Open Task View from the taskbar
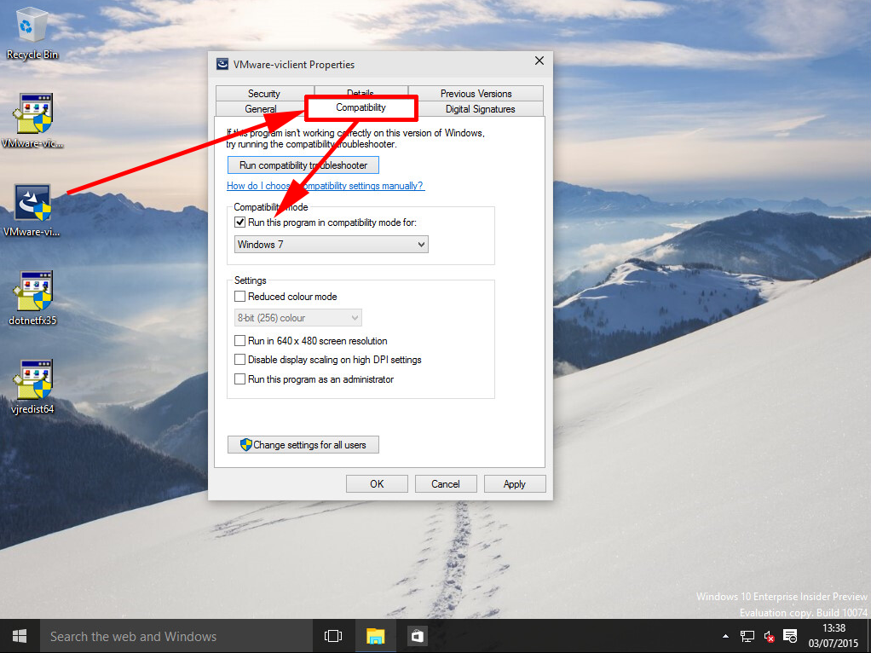 333,636
